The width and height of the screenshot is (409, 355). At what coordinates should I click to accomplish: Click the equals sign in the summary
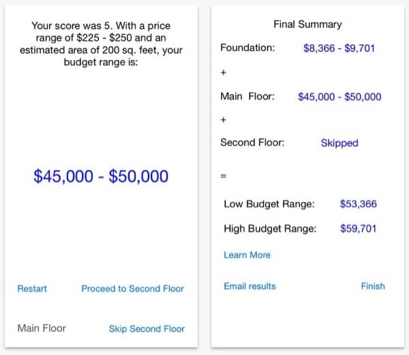(222, 175)
